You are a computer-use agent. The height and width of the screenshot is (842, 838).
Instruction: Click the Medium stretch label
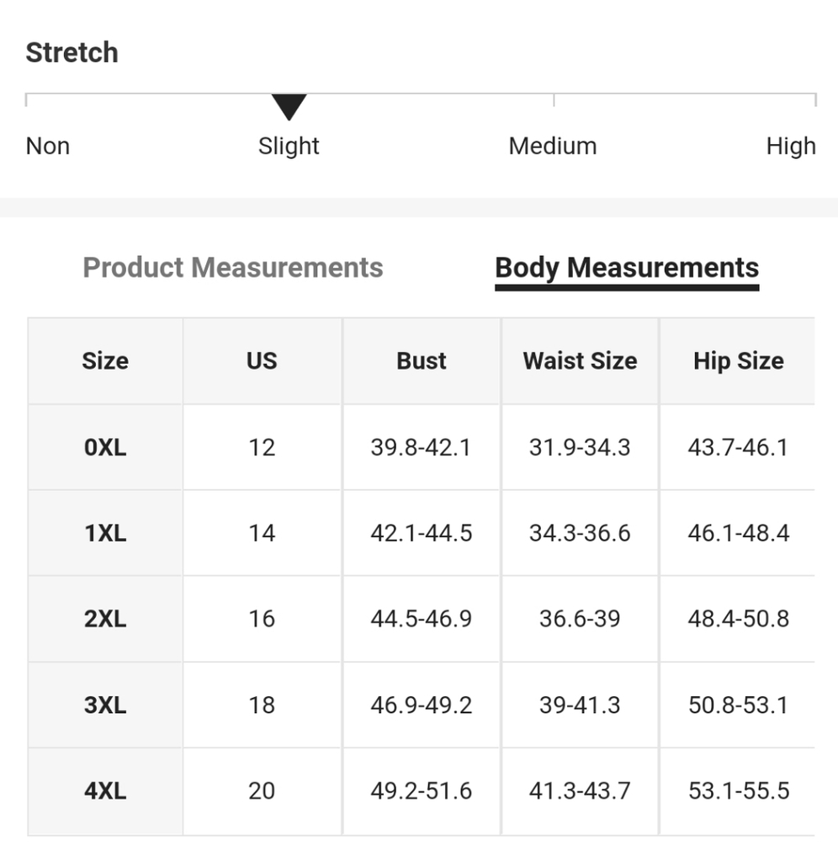point(553,146)
